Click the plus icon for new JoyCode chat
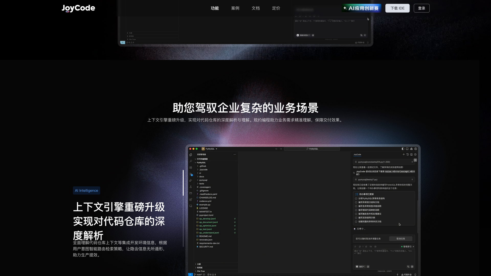 pos(404,154)
